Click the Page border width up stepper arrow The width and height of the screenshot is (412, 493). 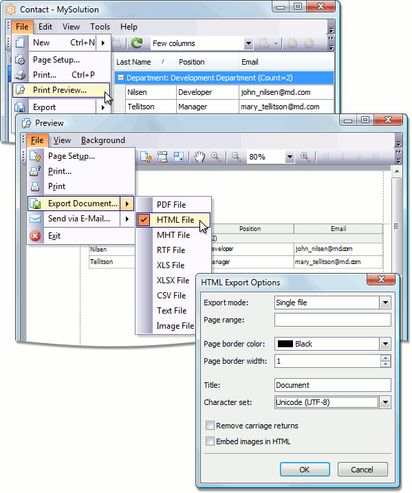click(x=386, y=358)
